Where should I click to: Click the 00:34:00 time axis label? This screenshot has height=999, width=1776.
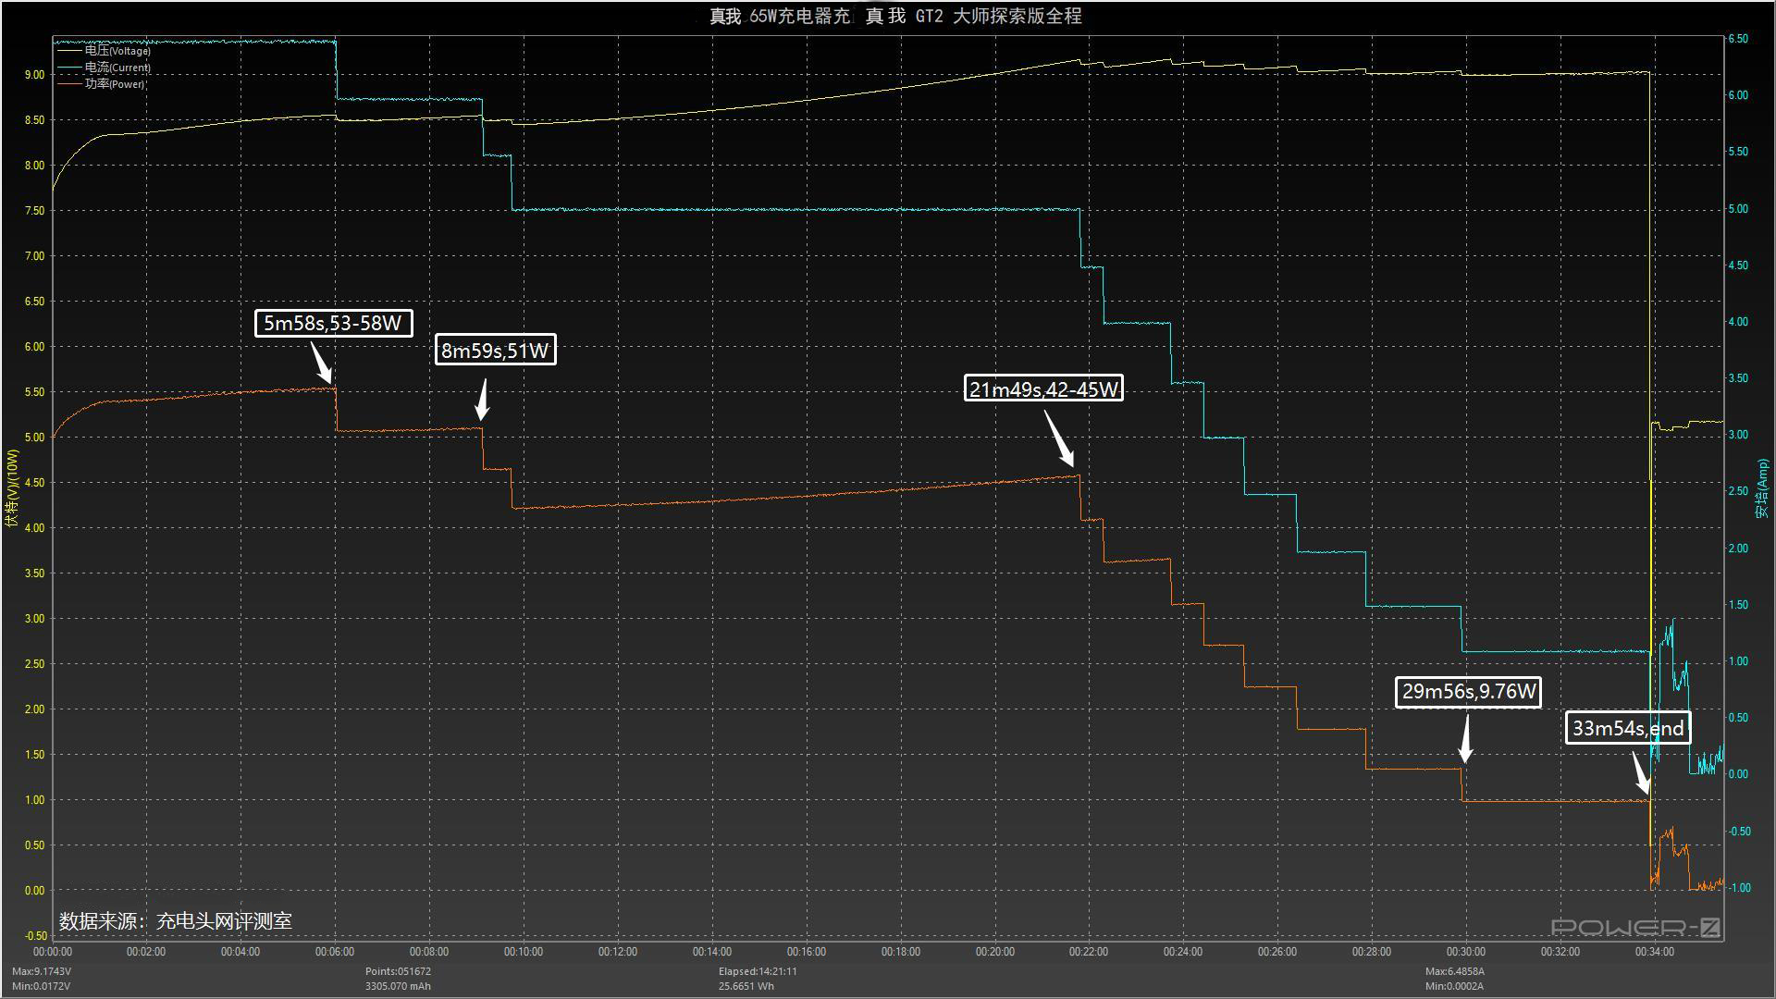point(1655,952)
